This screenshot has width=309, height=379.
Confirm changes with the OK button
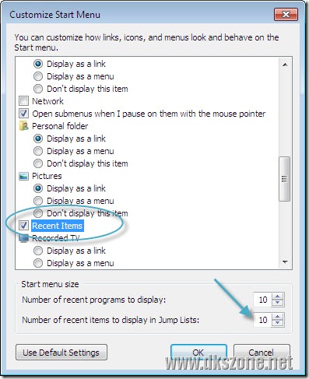198,353
